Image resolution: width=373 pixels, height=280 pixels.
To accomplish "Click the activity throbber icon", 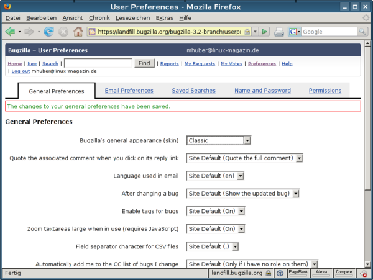I will click(366, 18).
